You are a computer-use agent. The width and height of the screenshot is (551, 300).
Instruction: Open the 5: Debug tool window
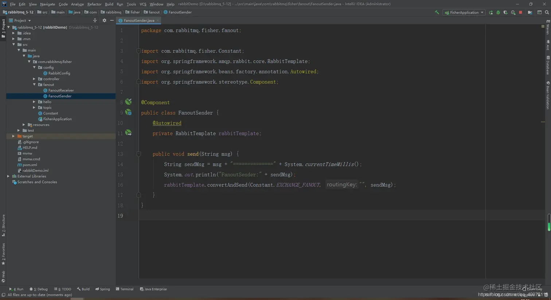pos(39,289)
